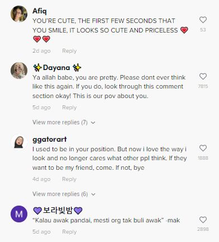219x242 pixels.
Task: Like Afiq's comment with the heart icon
Action: [203, 20]
